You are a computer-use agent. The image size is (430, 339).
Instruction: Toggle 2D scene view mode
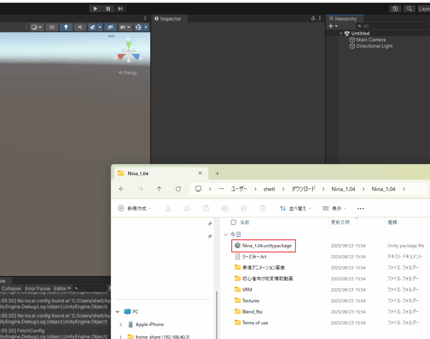pyautogui.click(x=52, y=27)
